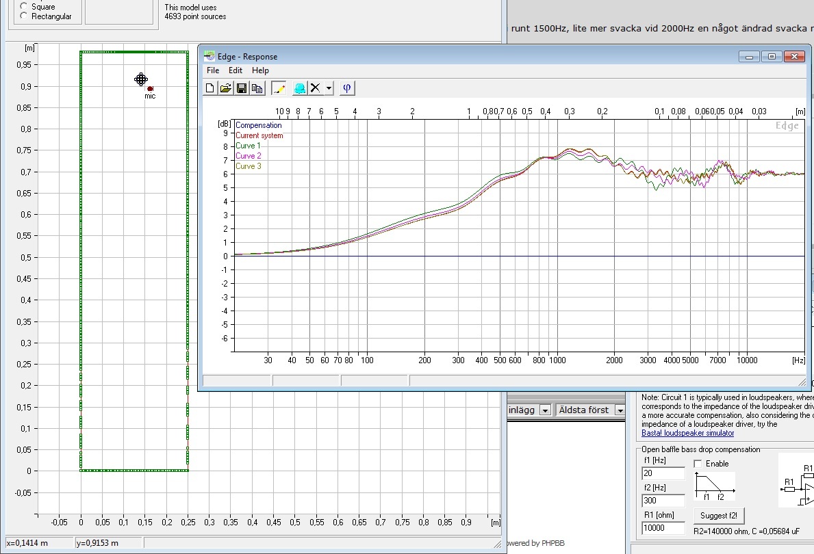Select the Rectangular radio button

[25, 16]
